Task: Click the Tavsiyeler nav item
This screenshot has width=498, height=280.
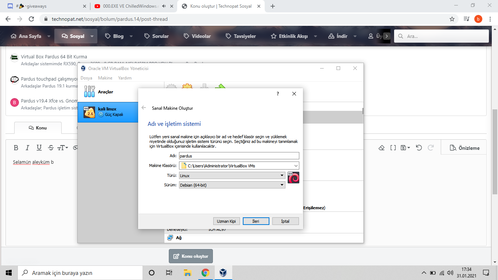Action: pyautogui.click(x=241, y=36)
